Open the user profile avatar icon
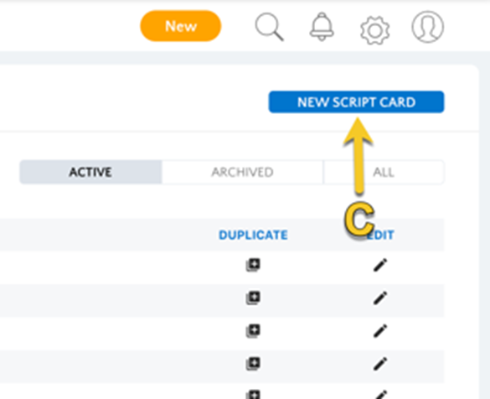The width and height of the screenshot is (490, 399). coord(427,27)
